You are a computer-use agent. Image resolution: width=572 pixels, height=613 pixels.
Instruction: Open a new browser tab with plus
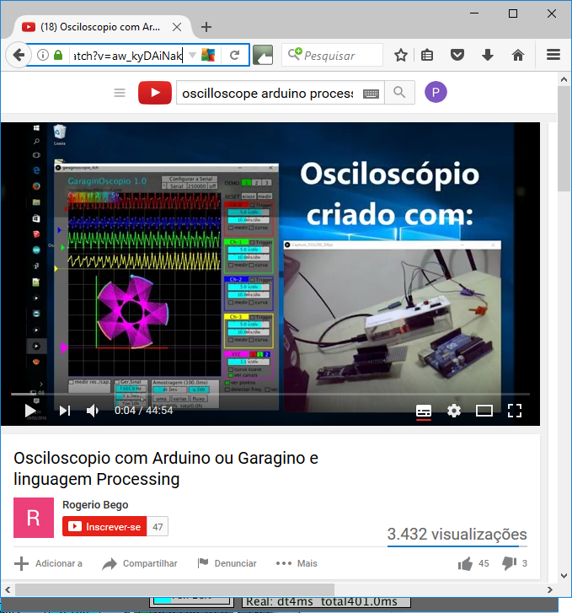tap(206, 27)
